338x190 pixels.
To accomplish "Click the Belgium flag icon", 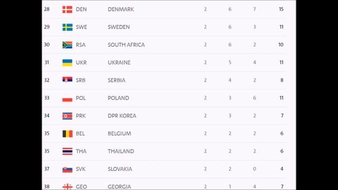I will click(x=67, y=134).
